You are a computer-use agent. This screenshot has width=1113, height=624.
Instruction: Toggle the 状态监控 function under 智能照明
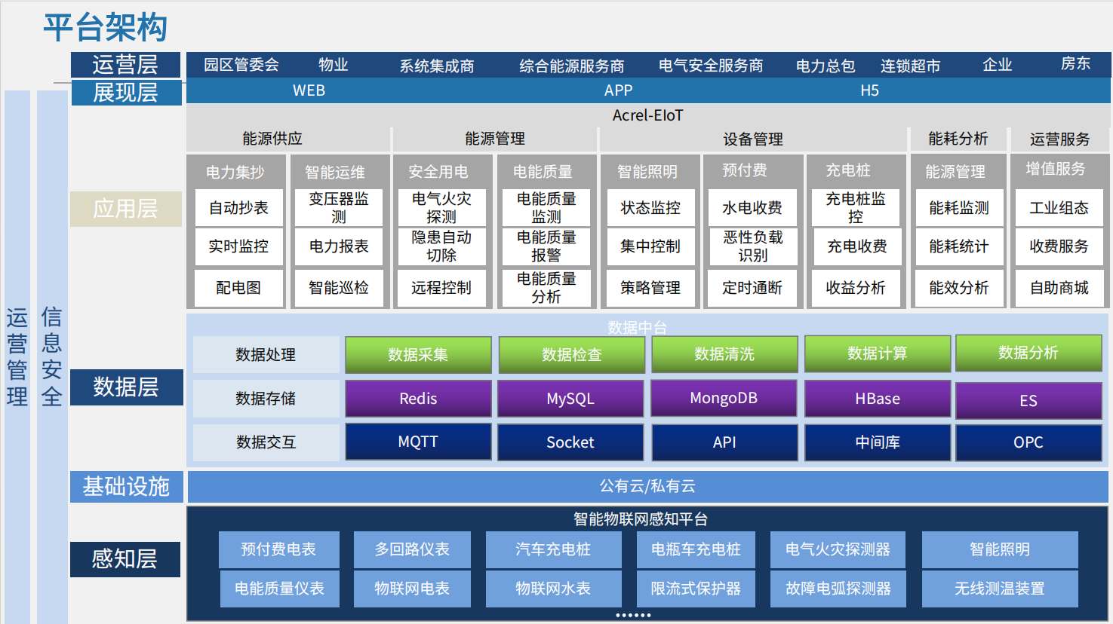pyautogui.click(x=650, y=208)
